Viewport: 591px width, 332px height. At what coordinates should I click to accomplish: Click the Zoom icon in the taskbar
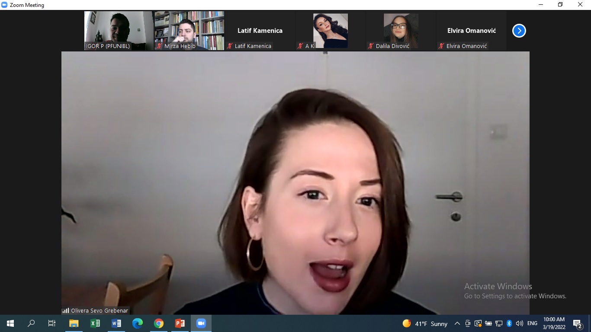(201, 323)
